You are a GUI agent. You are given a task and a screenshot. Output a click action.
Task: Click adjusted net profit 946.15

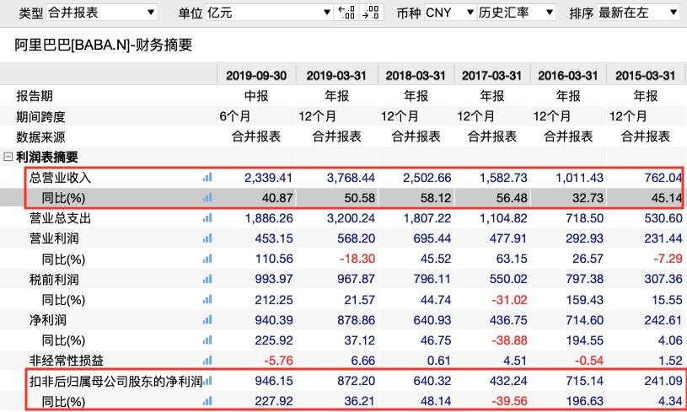274,381
